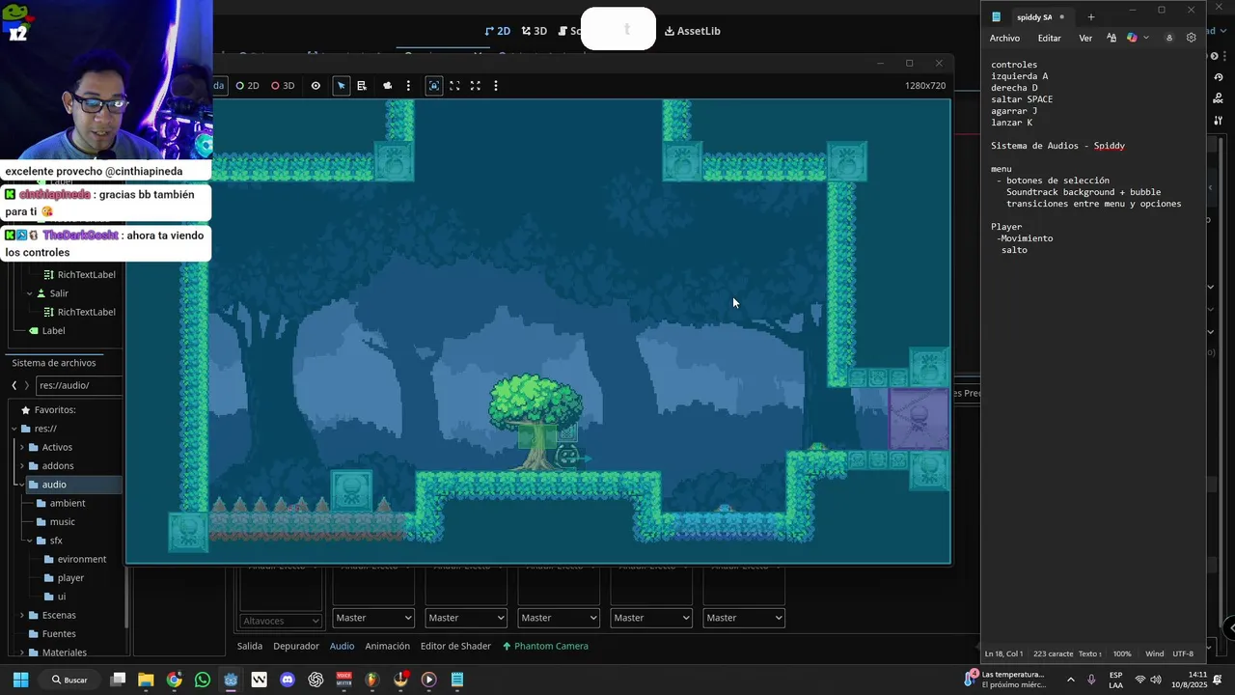Click the res://audio/ path field

pyautogui.click(x=79, y=385)
